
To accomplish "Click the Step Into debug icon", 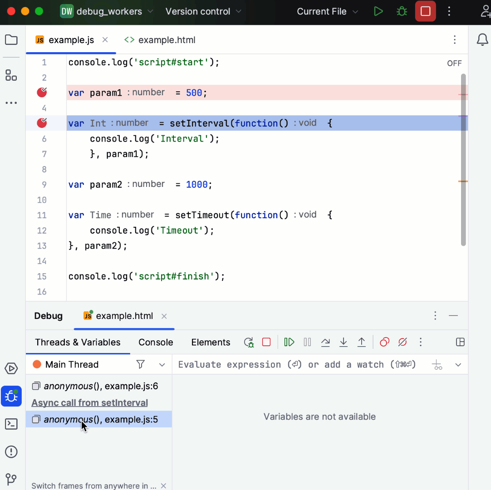I will pos(344,342).
